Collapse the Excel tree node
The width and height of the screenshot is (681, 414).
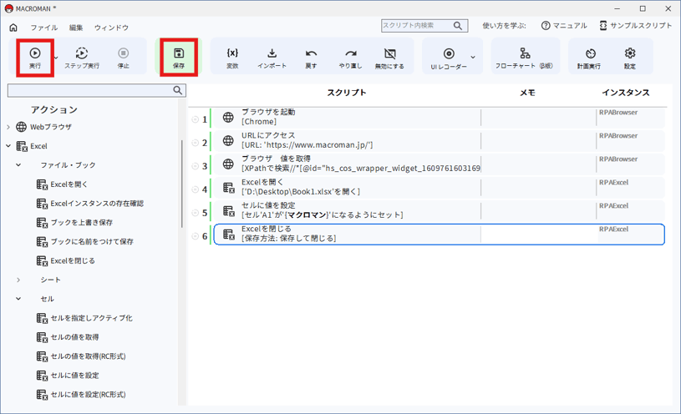coord(8,146)
